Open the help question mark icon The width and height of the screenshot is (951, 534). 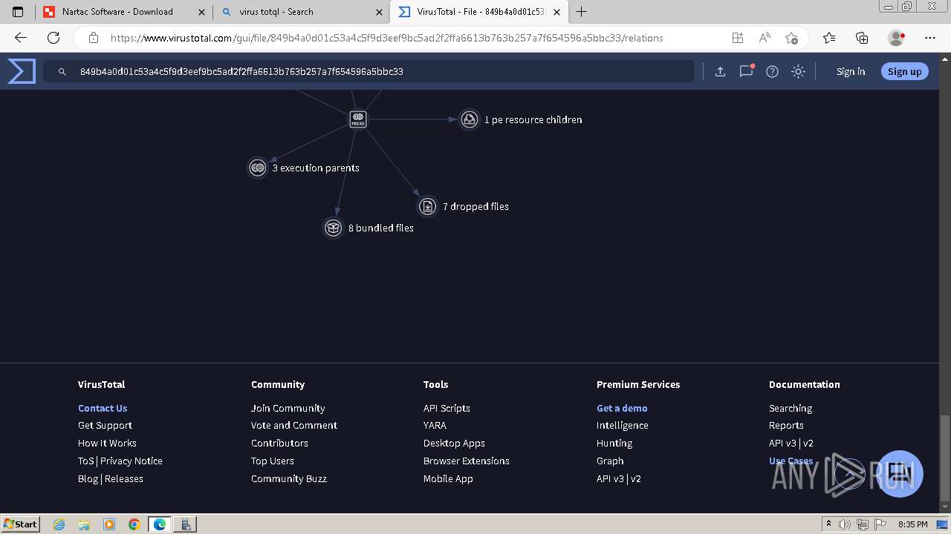click(x=772, y=71)
